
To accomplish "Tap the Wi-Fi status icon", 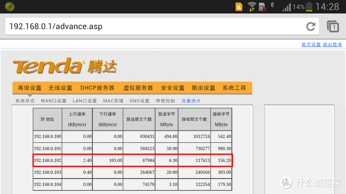I will pyautogui.click(x=251, y=7).
